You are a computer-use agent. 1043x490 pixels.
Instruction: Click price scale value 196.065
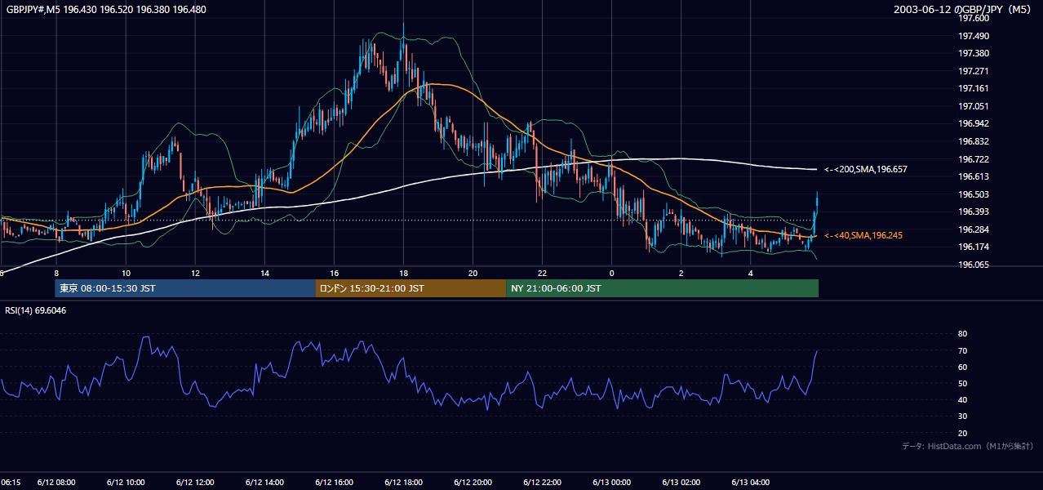[x=974, y=265]
